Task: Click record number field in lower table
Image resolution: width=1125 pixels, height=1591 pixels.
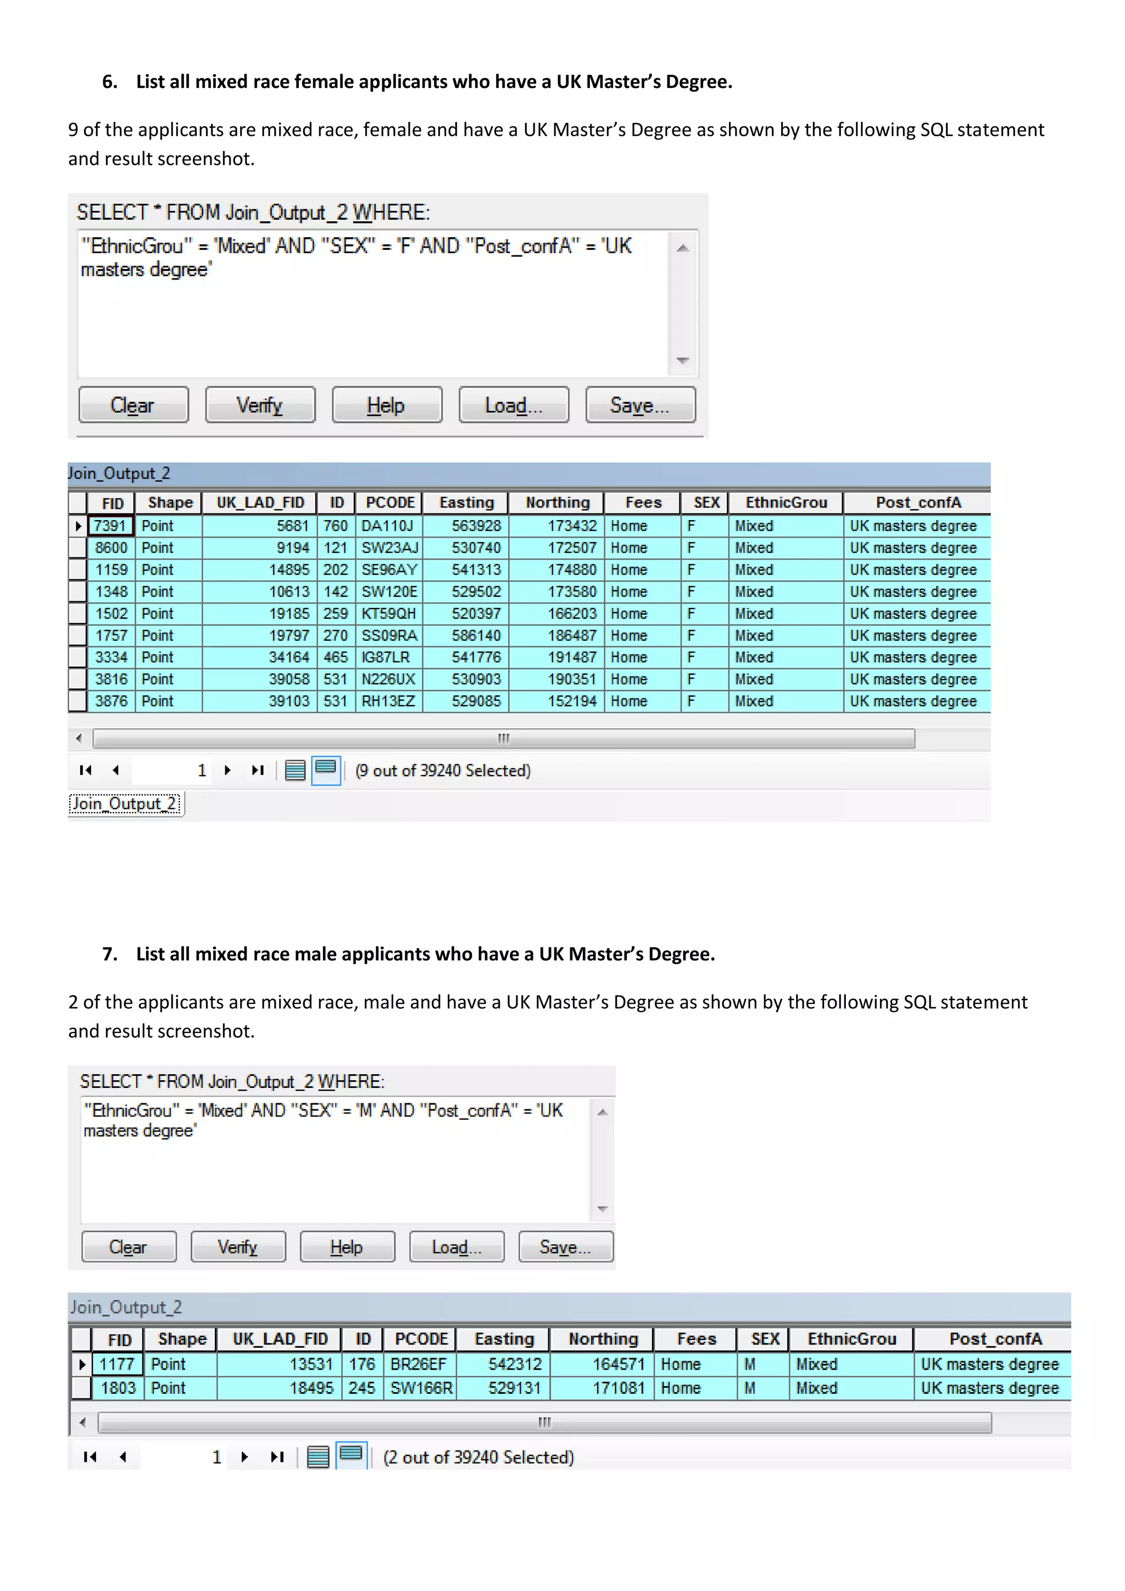Action: tap(183, 1456)
